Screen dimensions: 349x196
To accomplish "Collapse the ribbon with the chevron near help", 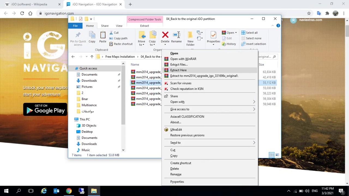I will click(x=272, y=26).
